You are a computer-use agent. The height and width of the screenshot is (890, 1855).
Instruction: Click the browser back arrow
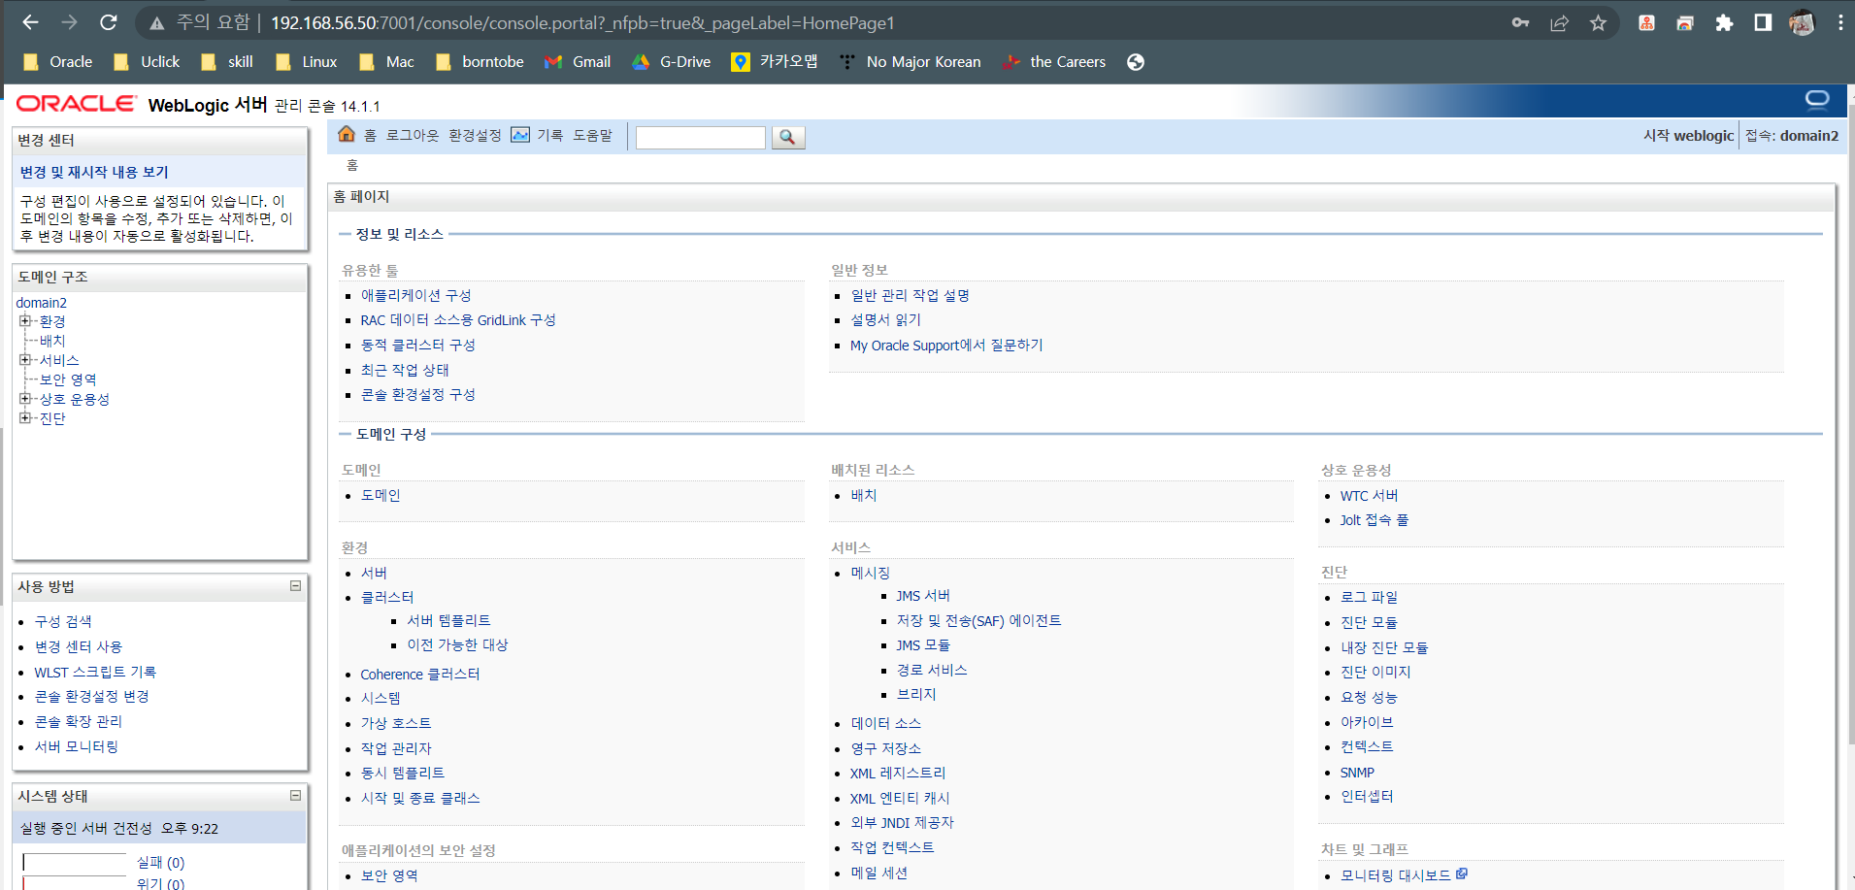[x=30, y=22]
